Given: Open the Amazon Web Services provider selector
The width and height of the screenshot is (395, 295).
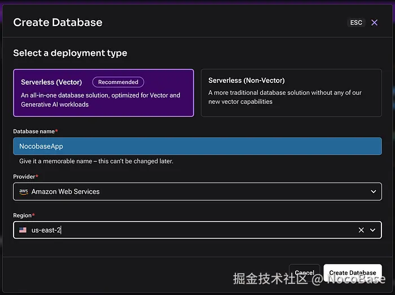Looking at the screenshot, I should click(192, 191).
